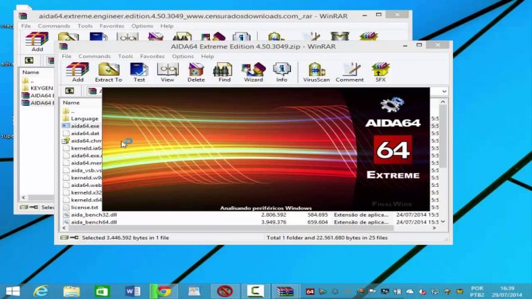Open the Options menu in front window
Screen dimensions: 532x299
(x=183, y=56)
